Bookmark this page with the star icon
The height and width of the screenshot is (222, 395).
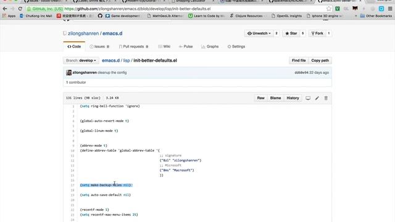pyautogui.click(x=329, y=9)
